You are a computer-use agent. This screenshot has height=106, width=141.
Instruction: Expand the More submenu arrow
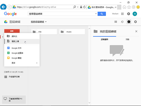click(x=37, y=63)
